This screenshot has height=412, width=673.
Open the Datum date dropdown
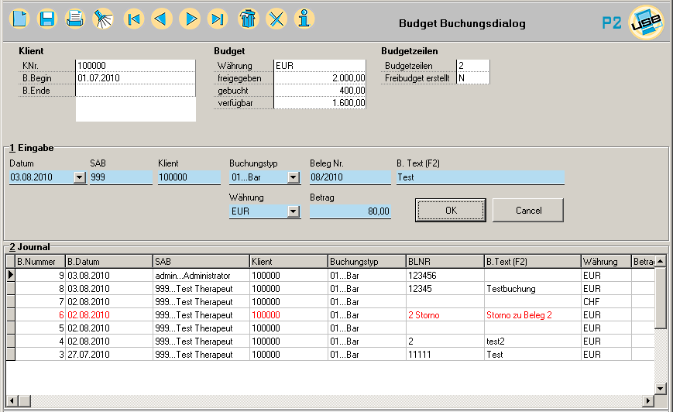(x=79, y=178)
